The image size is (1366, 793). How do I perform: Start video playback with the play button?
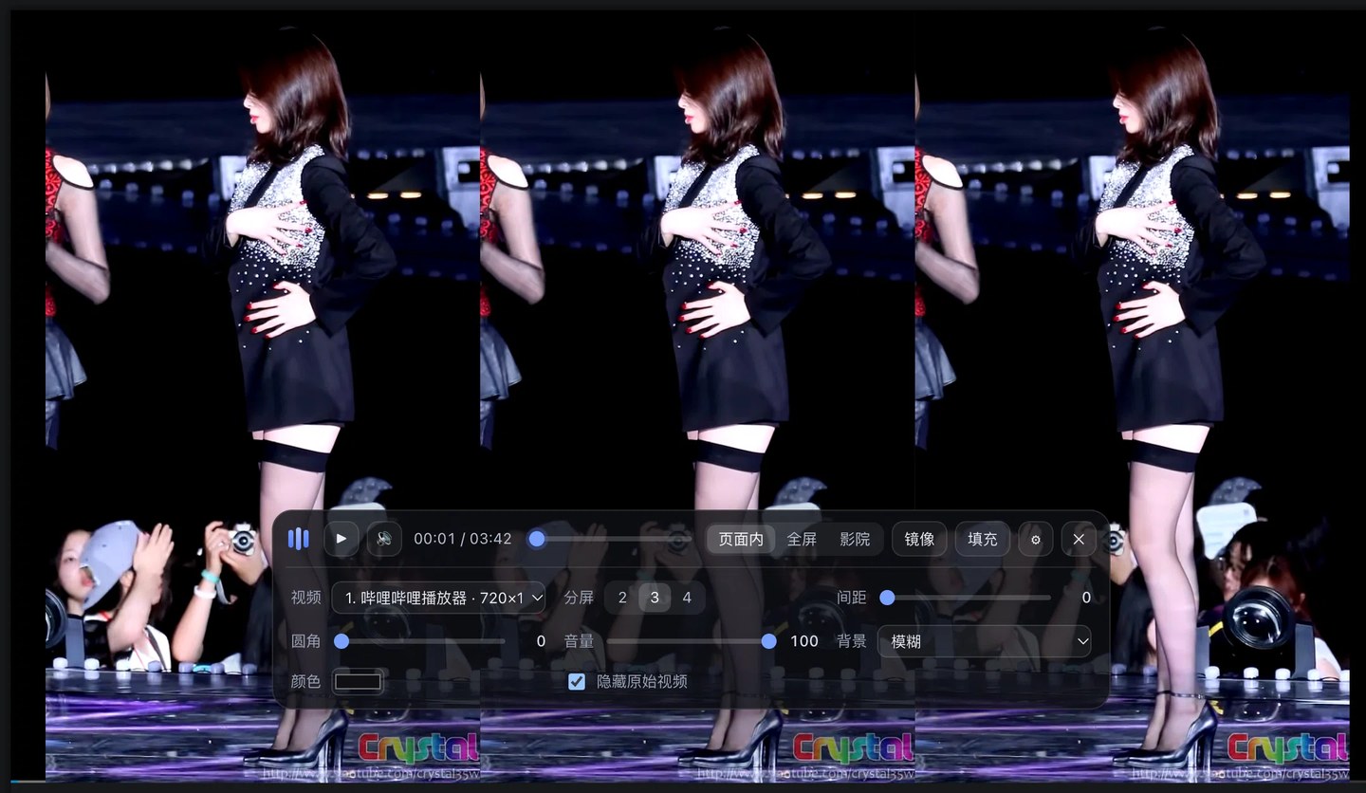pos(341,539)
